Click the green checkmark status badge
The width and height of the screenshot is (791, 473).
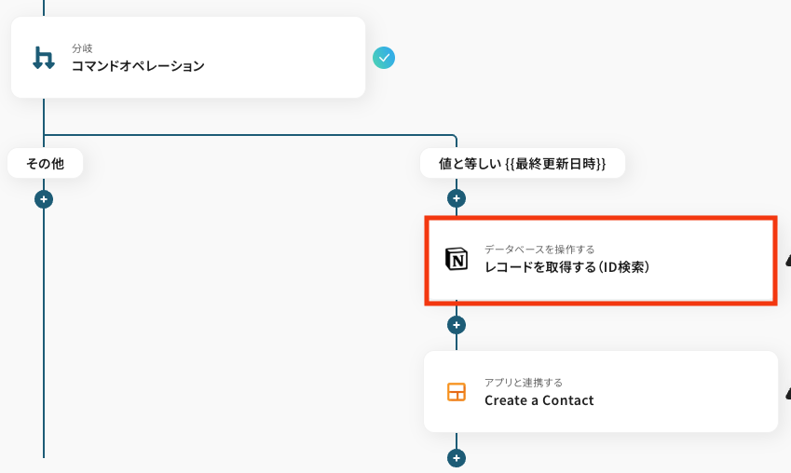384,58
